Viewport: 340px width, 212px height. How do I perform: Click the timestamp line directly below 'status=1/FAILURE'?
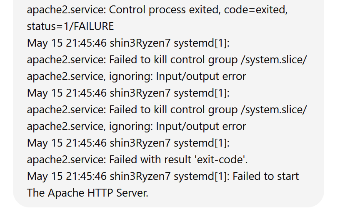pos(128,43)
